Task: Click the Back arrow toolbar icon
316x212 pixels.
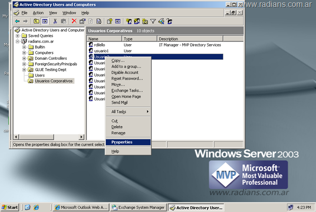Action: click(17, 21)
